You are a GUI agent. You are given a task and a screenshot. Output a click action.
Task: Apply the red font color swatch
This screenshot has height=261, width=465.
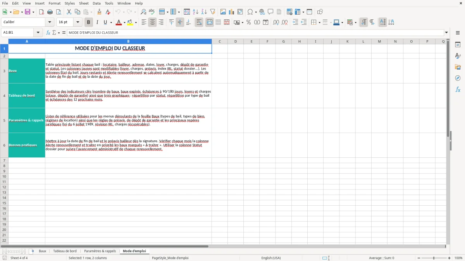pos(119,22)
